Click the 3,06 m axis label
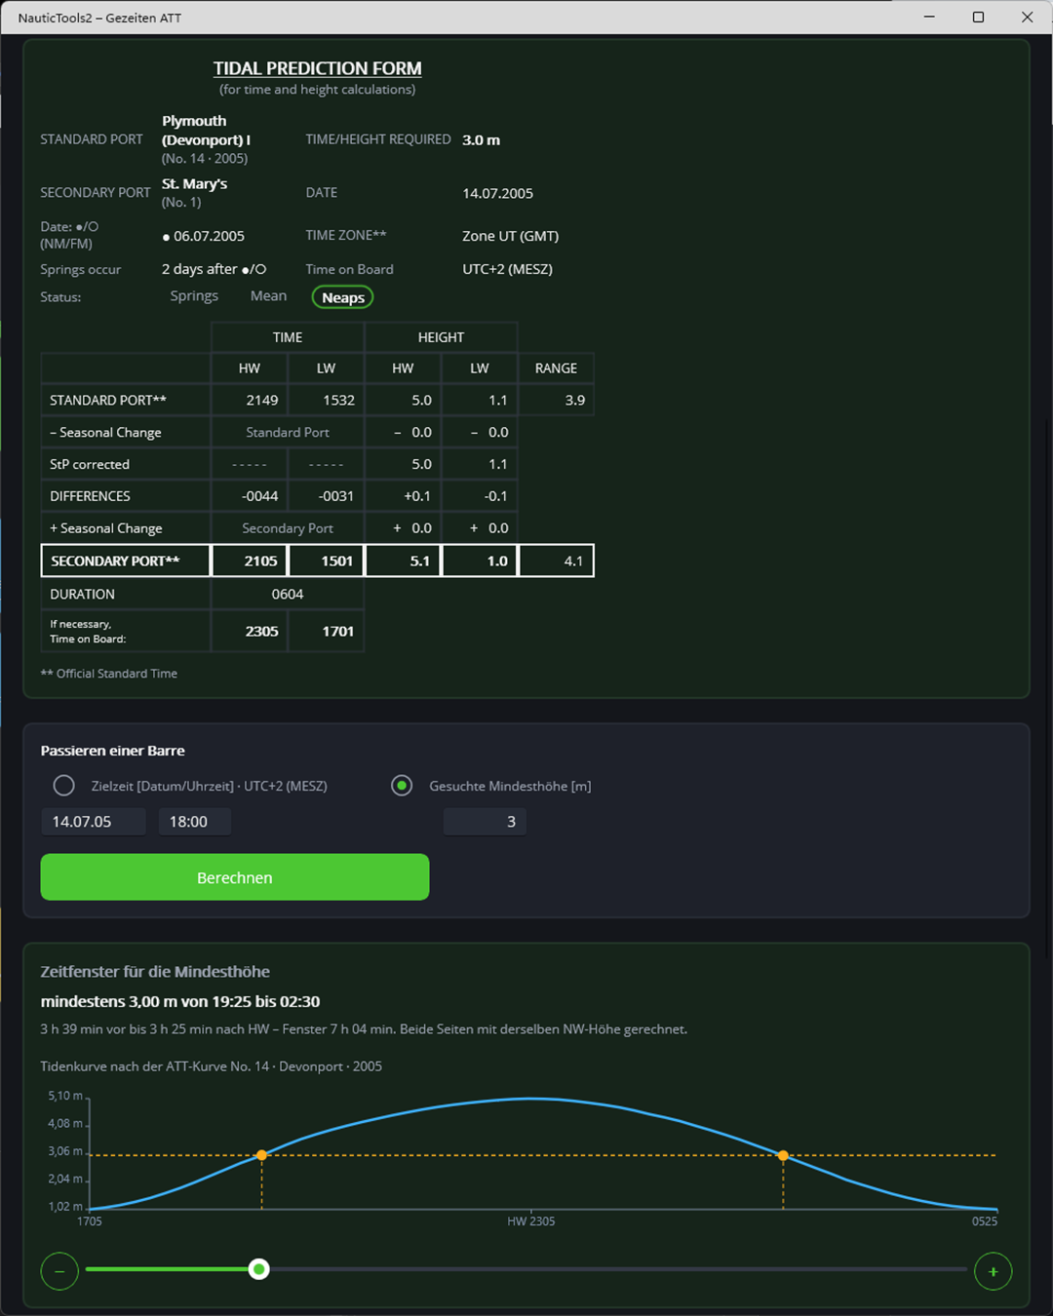This screenshot has width=1053, height=1316. tap(65, 1151)
